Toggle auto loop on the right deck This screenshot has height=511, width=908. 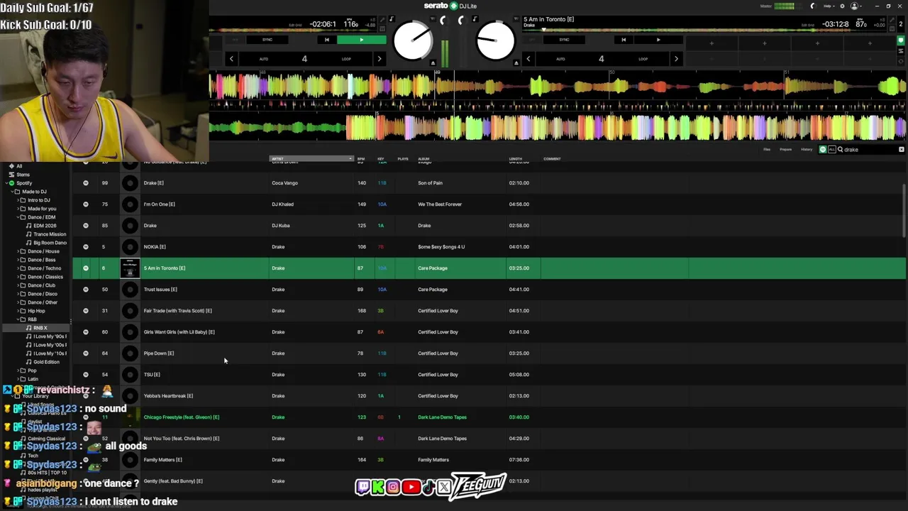tap(560, 59)
